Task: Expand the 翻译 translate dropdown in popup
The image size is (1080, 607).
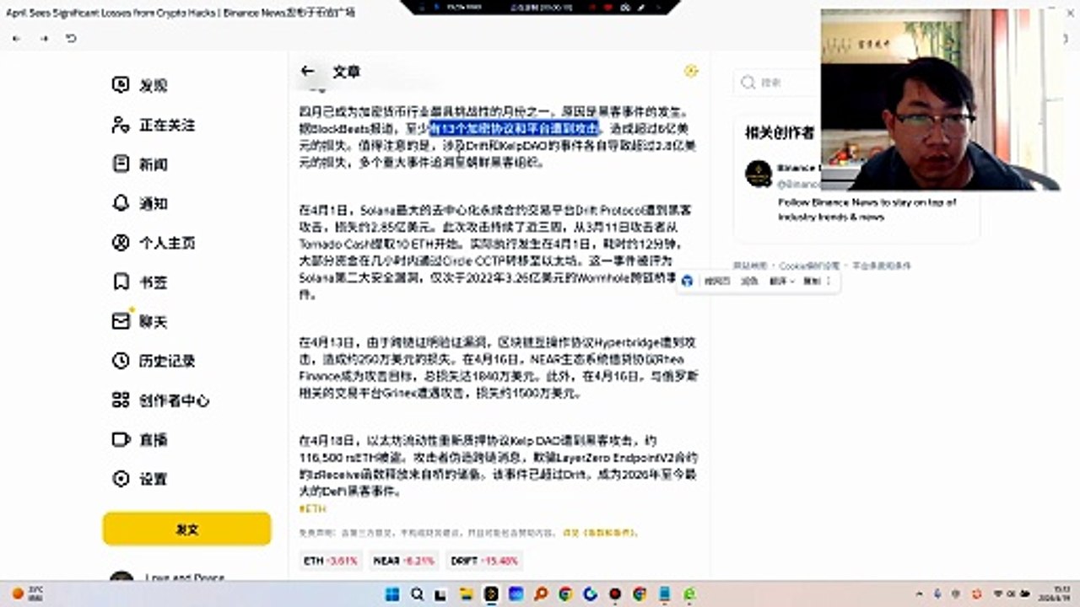Action: 781,281
